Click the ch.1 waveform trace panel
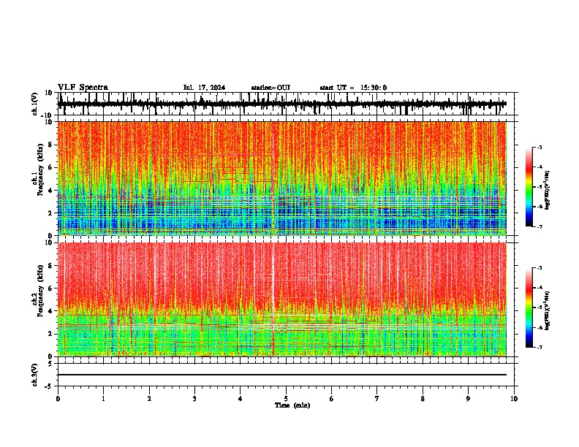The height and width of the screenshot is (447, 579). (286, 104)
